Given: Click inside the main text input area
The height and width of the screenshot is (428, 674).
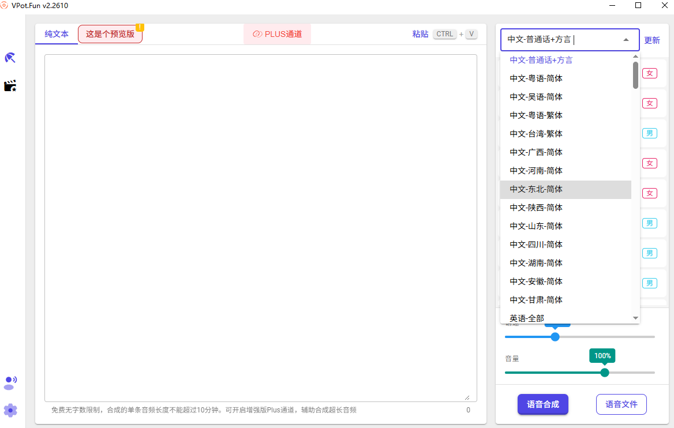Looking at the screenshot, I should 260,228.
